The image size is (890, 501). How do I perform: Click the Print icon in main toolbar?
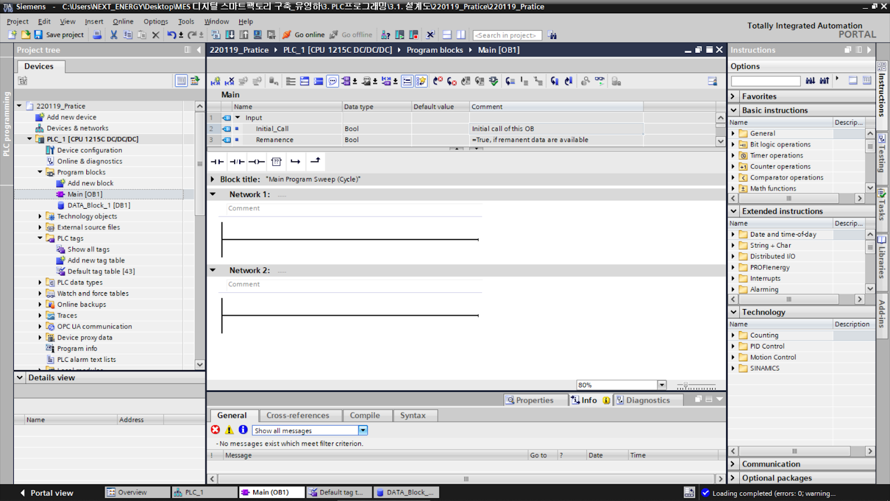coord(97,35)
